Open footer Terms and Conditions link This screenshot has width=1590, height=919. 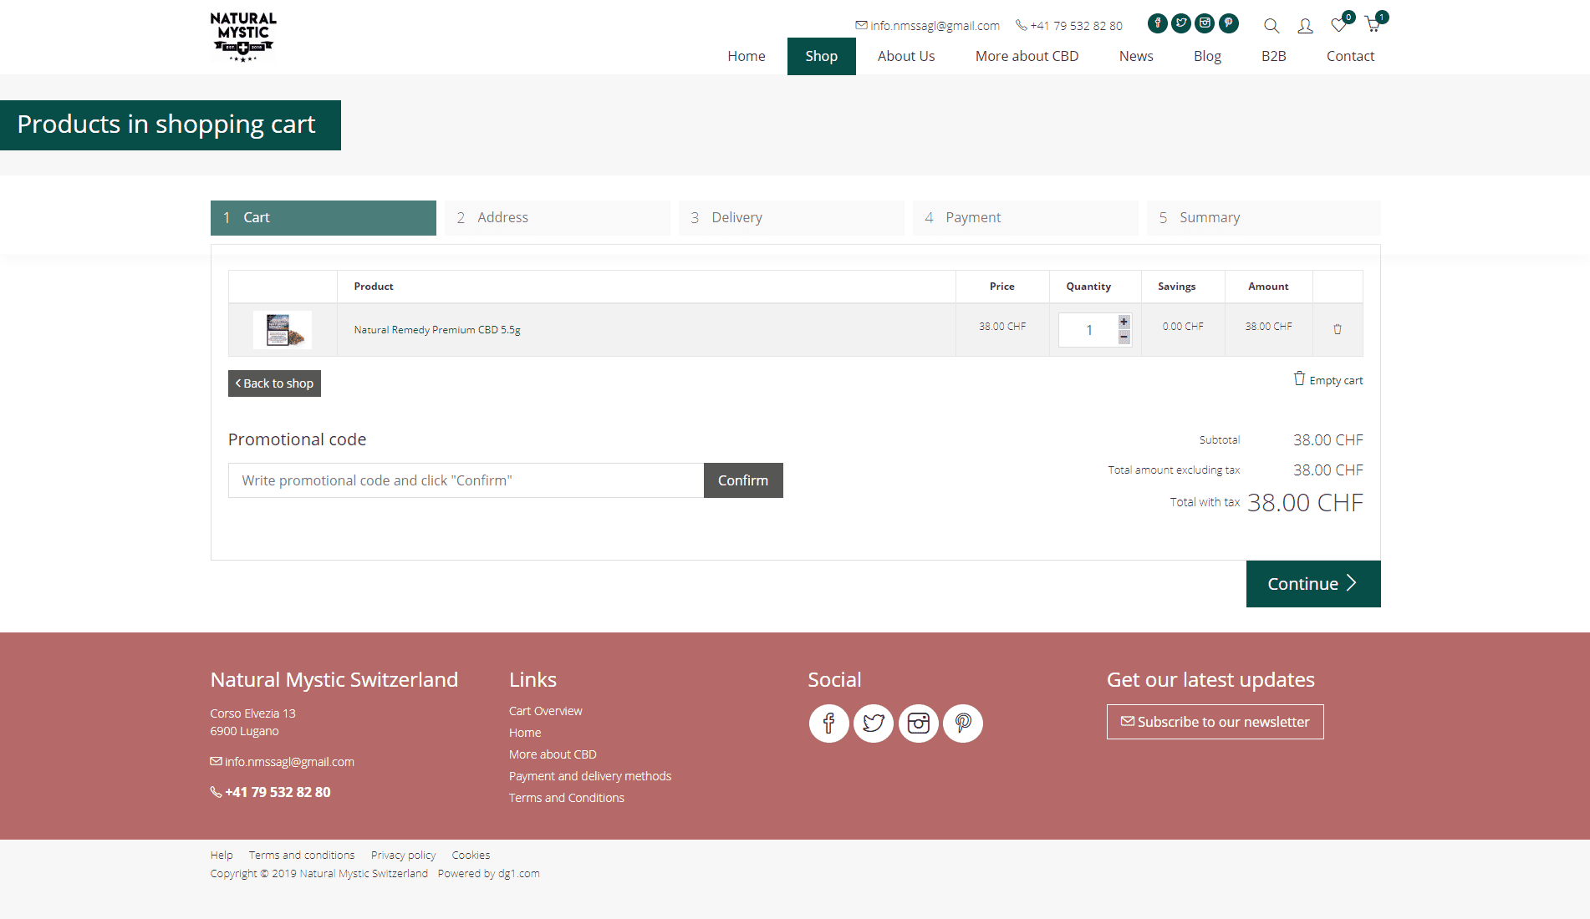point(567,798)
